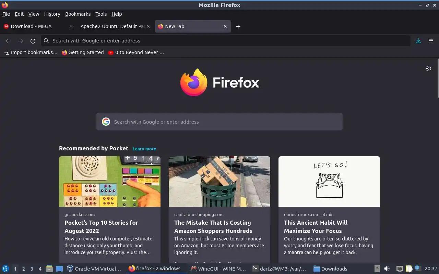Open the clipboard tray icon
The image size is (439, 274).
coord(409,269)
